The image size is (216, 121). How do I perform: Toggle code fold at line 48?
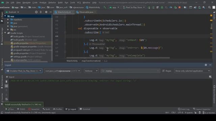coord(65,52)
